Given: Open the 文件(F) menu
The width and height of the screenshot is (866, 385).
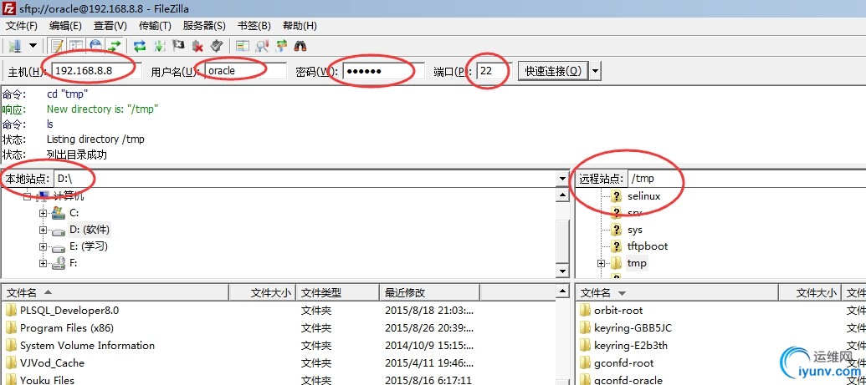Looking at the screenshot, I should (x=22, y=26).
